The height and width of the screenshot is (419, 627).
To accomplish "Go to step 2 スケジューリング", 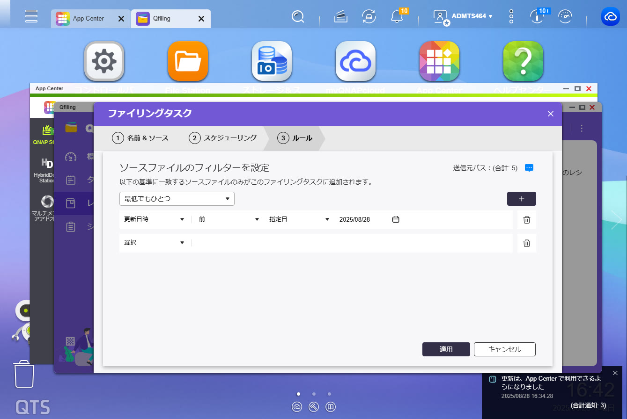I will click(223, 138).
